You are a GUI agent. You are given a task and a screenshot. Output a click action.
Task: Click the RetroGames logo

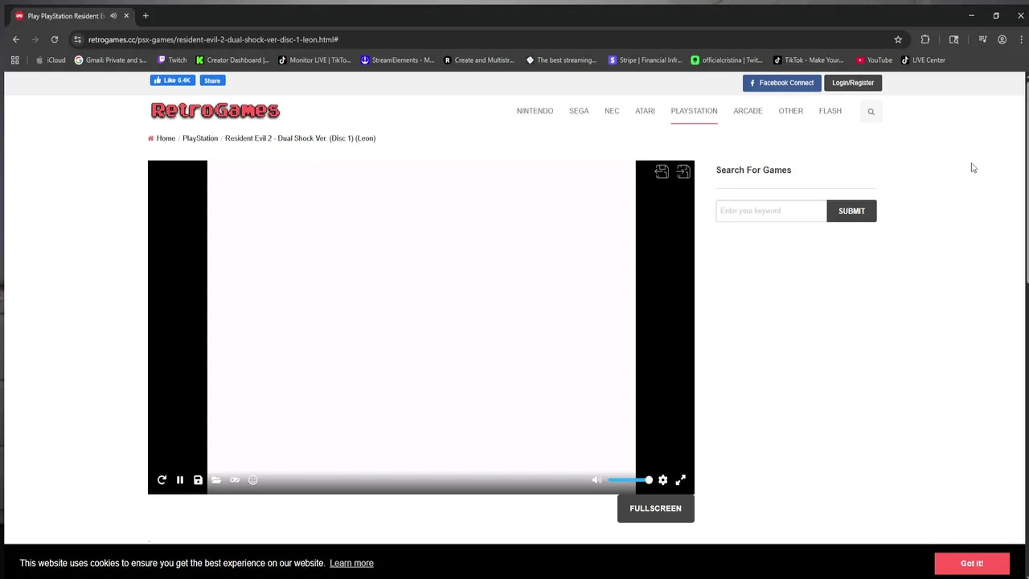(x=215, y=110)
